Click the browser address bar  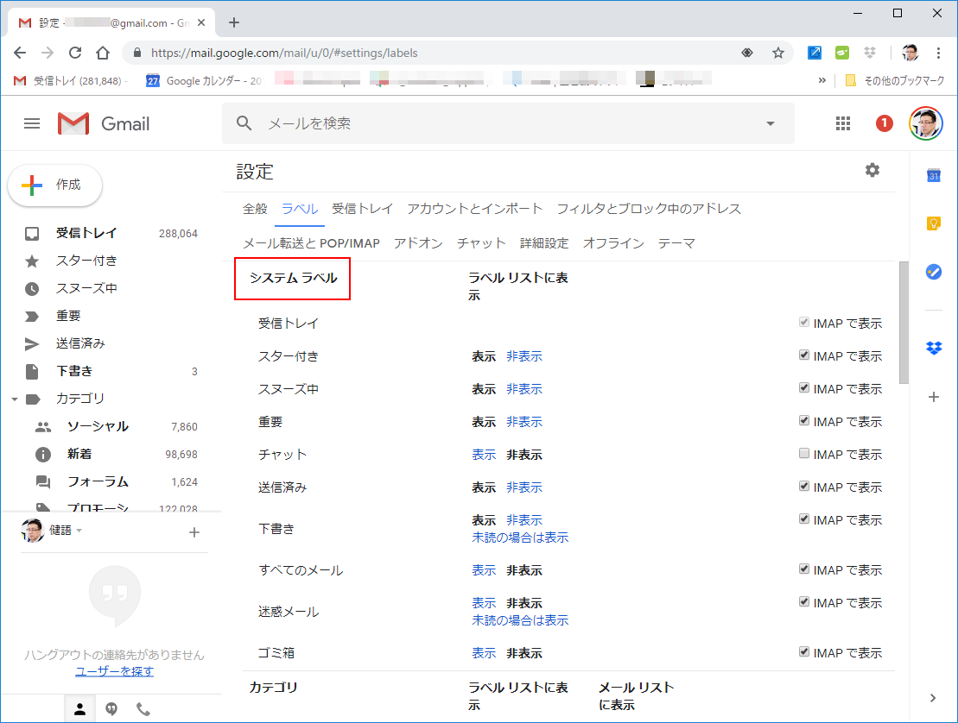pyautogui.click(x=346, y=52)
